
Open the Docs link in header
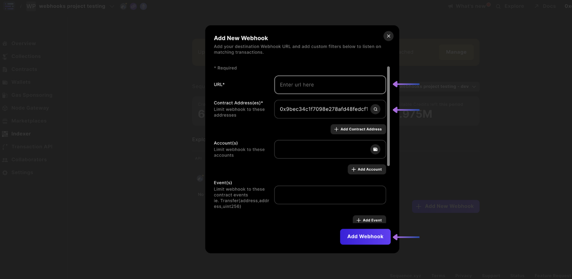[x=549, y=6]
